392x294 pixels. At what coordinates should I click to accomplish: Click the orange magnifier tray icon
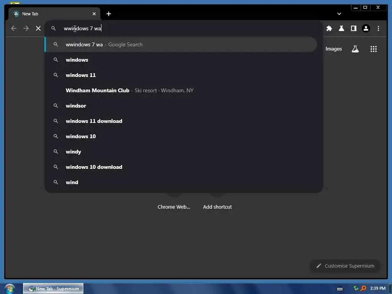pyautogui.click(x=364, y=288)
